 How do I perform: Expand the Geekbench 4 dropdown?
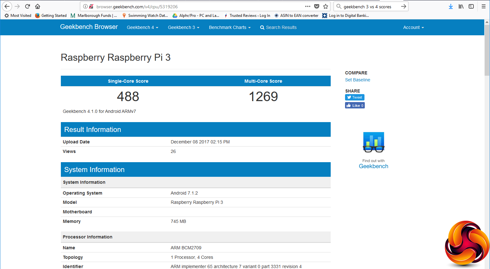point(142,27)
